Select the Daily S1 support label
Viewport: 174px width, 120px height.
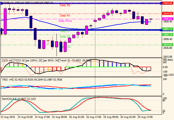pyautogui.click(x=65, y=31)
